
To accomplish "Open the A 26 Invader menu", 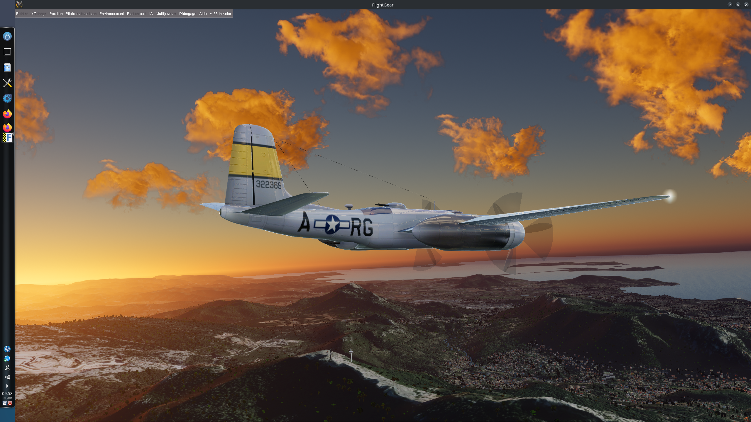I will 220,14.
